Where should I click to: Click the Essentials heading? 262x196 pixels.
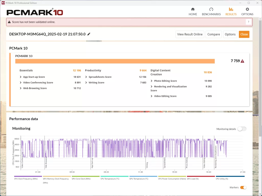[26, 70]
